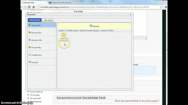Go to Lesson 3 (File) breadcrumb
The image size is (188, 105).
click(x=107, y=31)
